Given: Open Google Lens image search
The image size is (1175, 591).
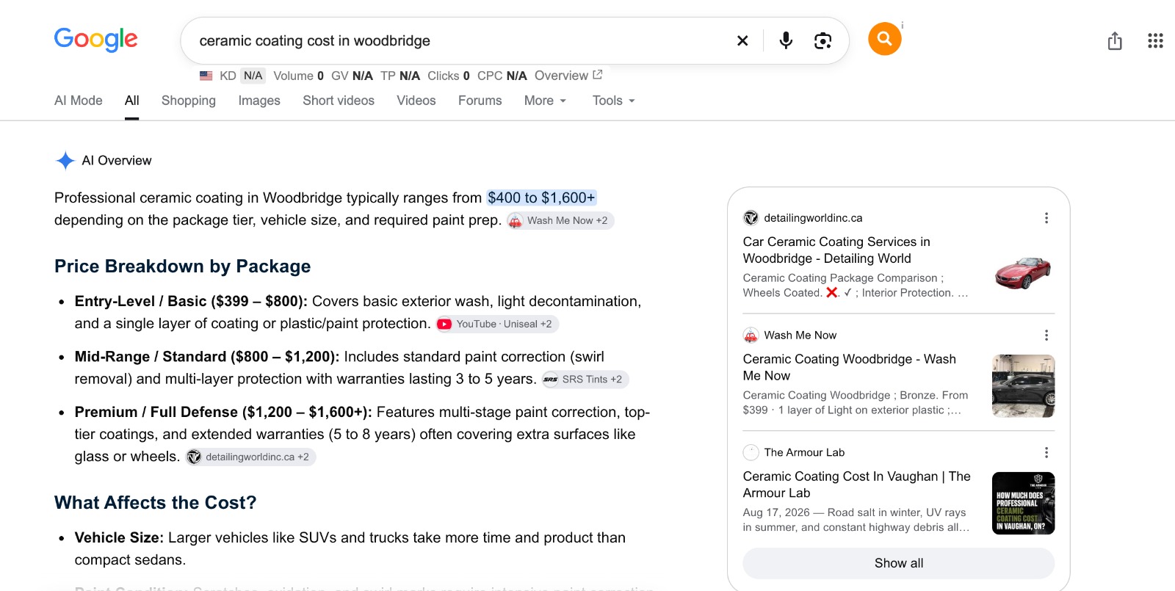Looking at the screenshot, I should 822,40.
